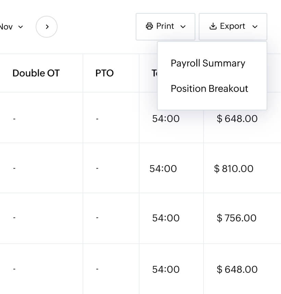Click the Export button

[233, 26]
